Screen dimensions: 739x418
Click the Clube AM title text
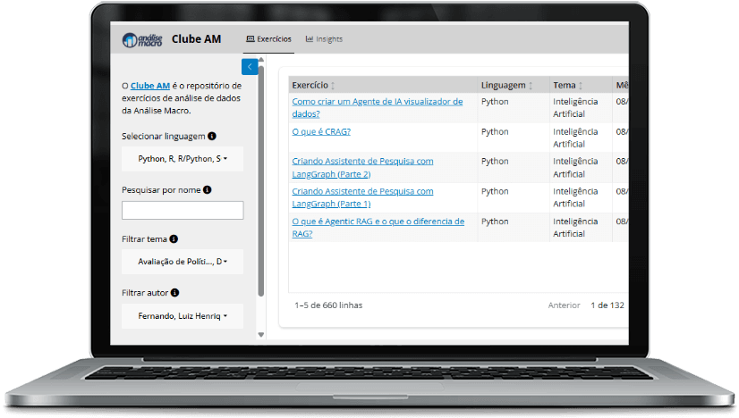pyautogui.click(x=196, y=39)
